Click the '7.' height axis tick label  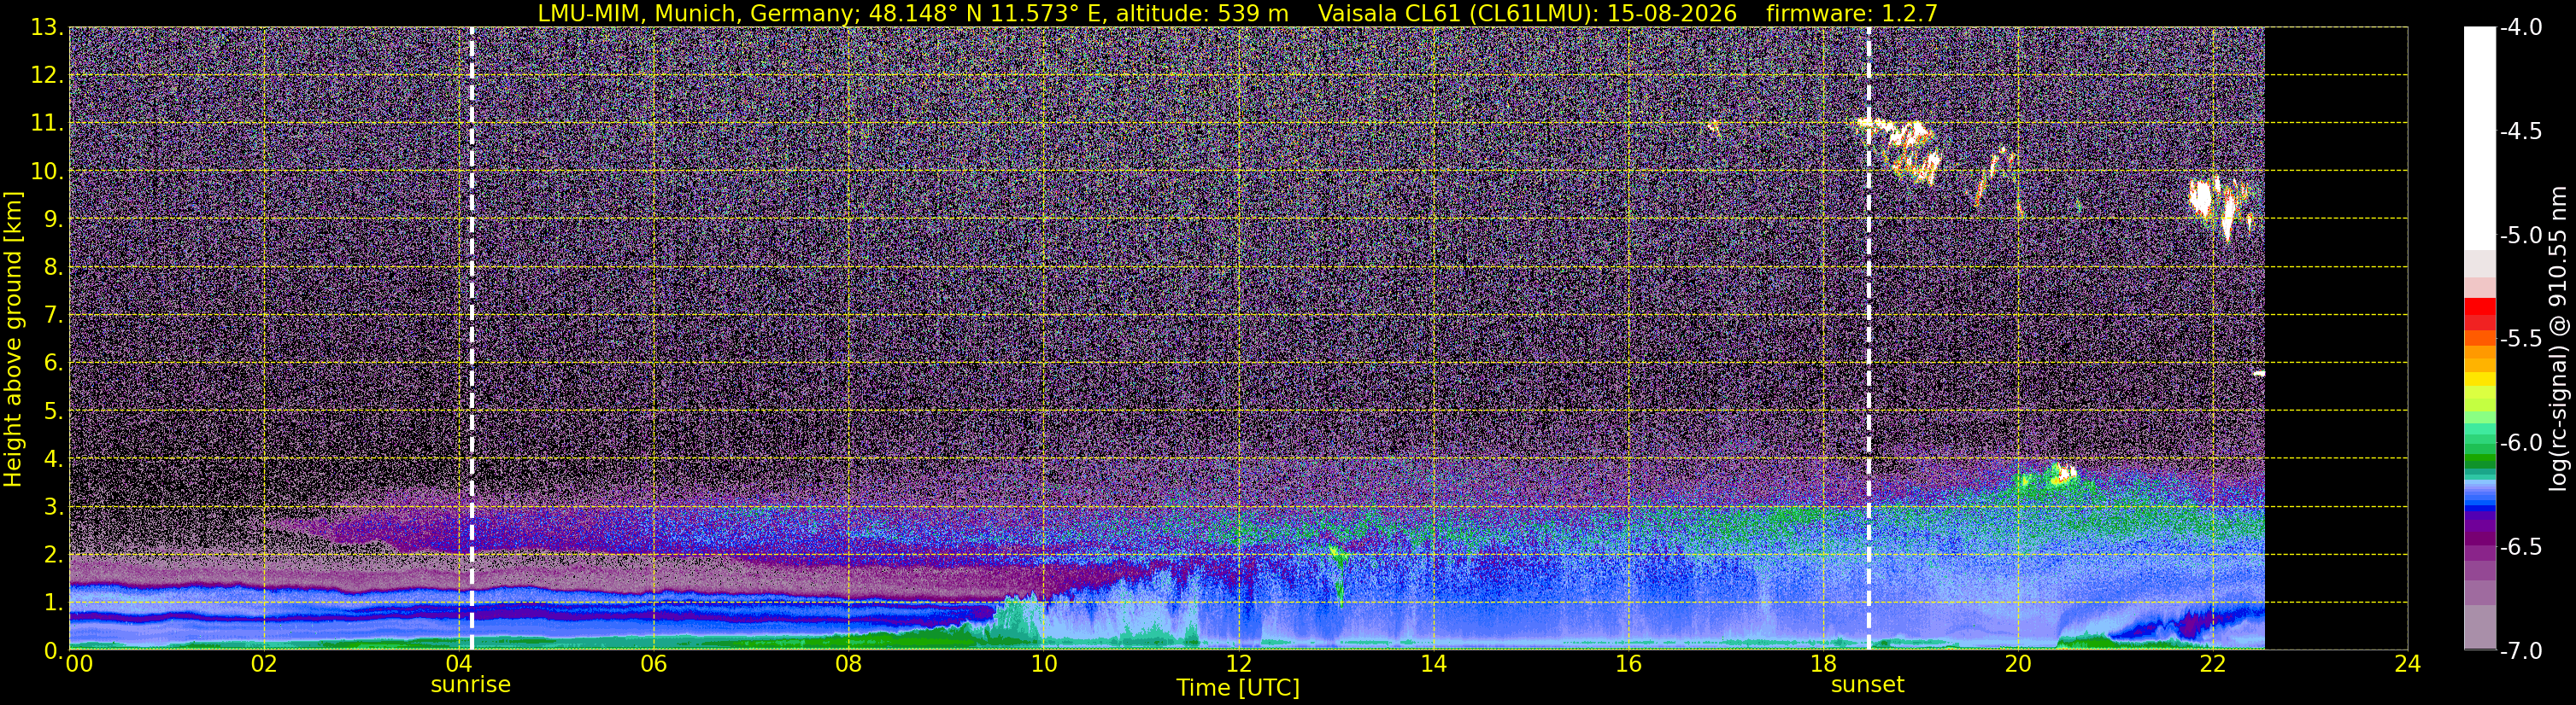pyautogui.click(x=54, y=315)
